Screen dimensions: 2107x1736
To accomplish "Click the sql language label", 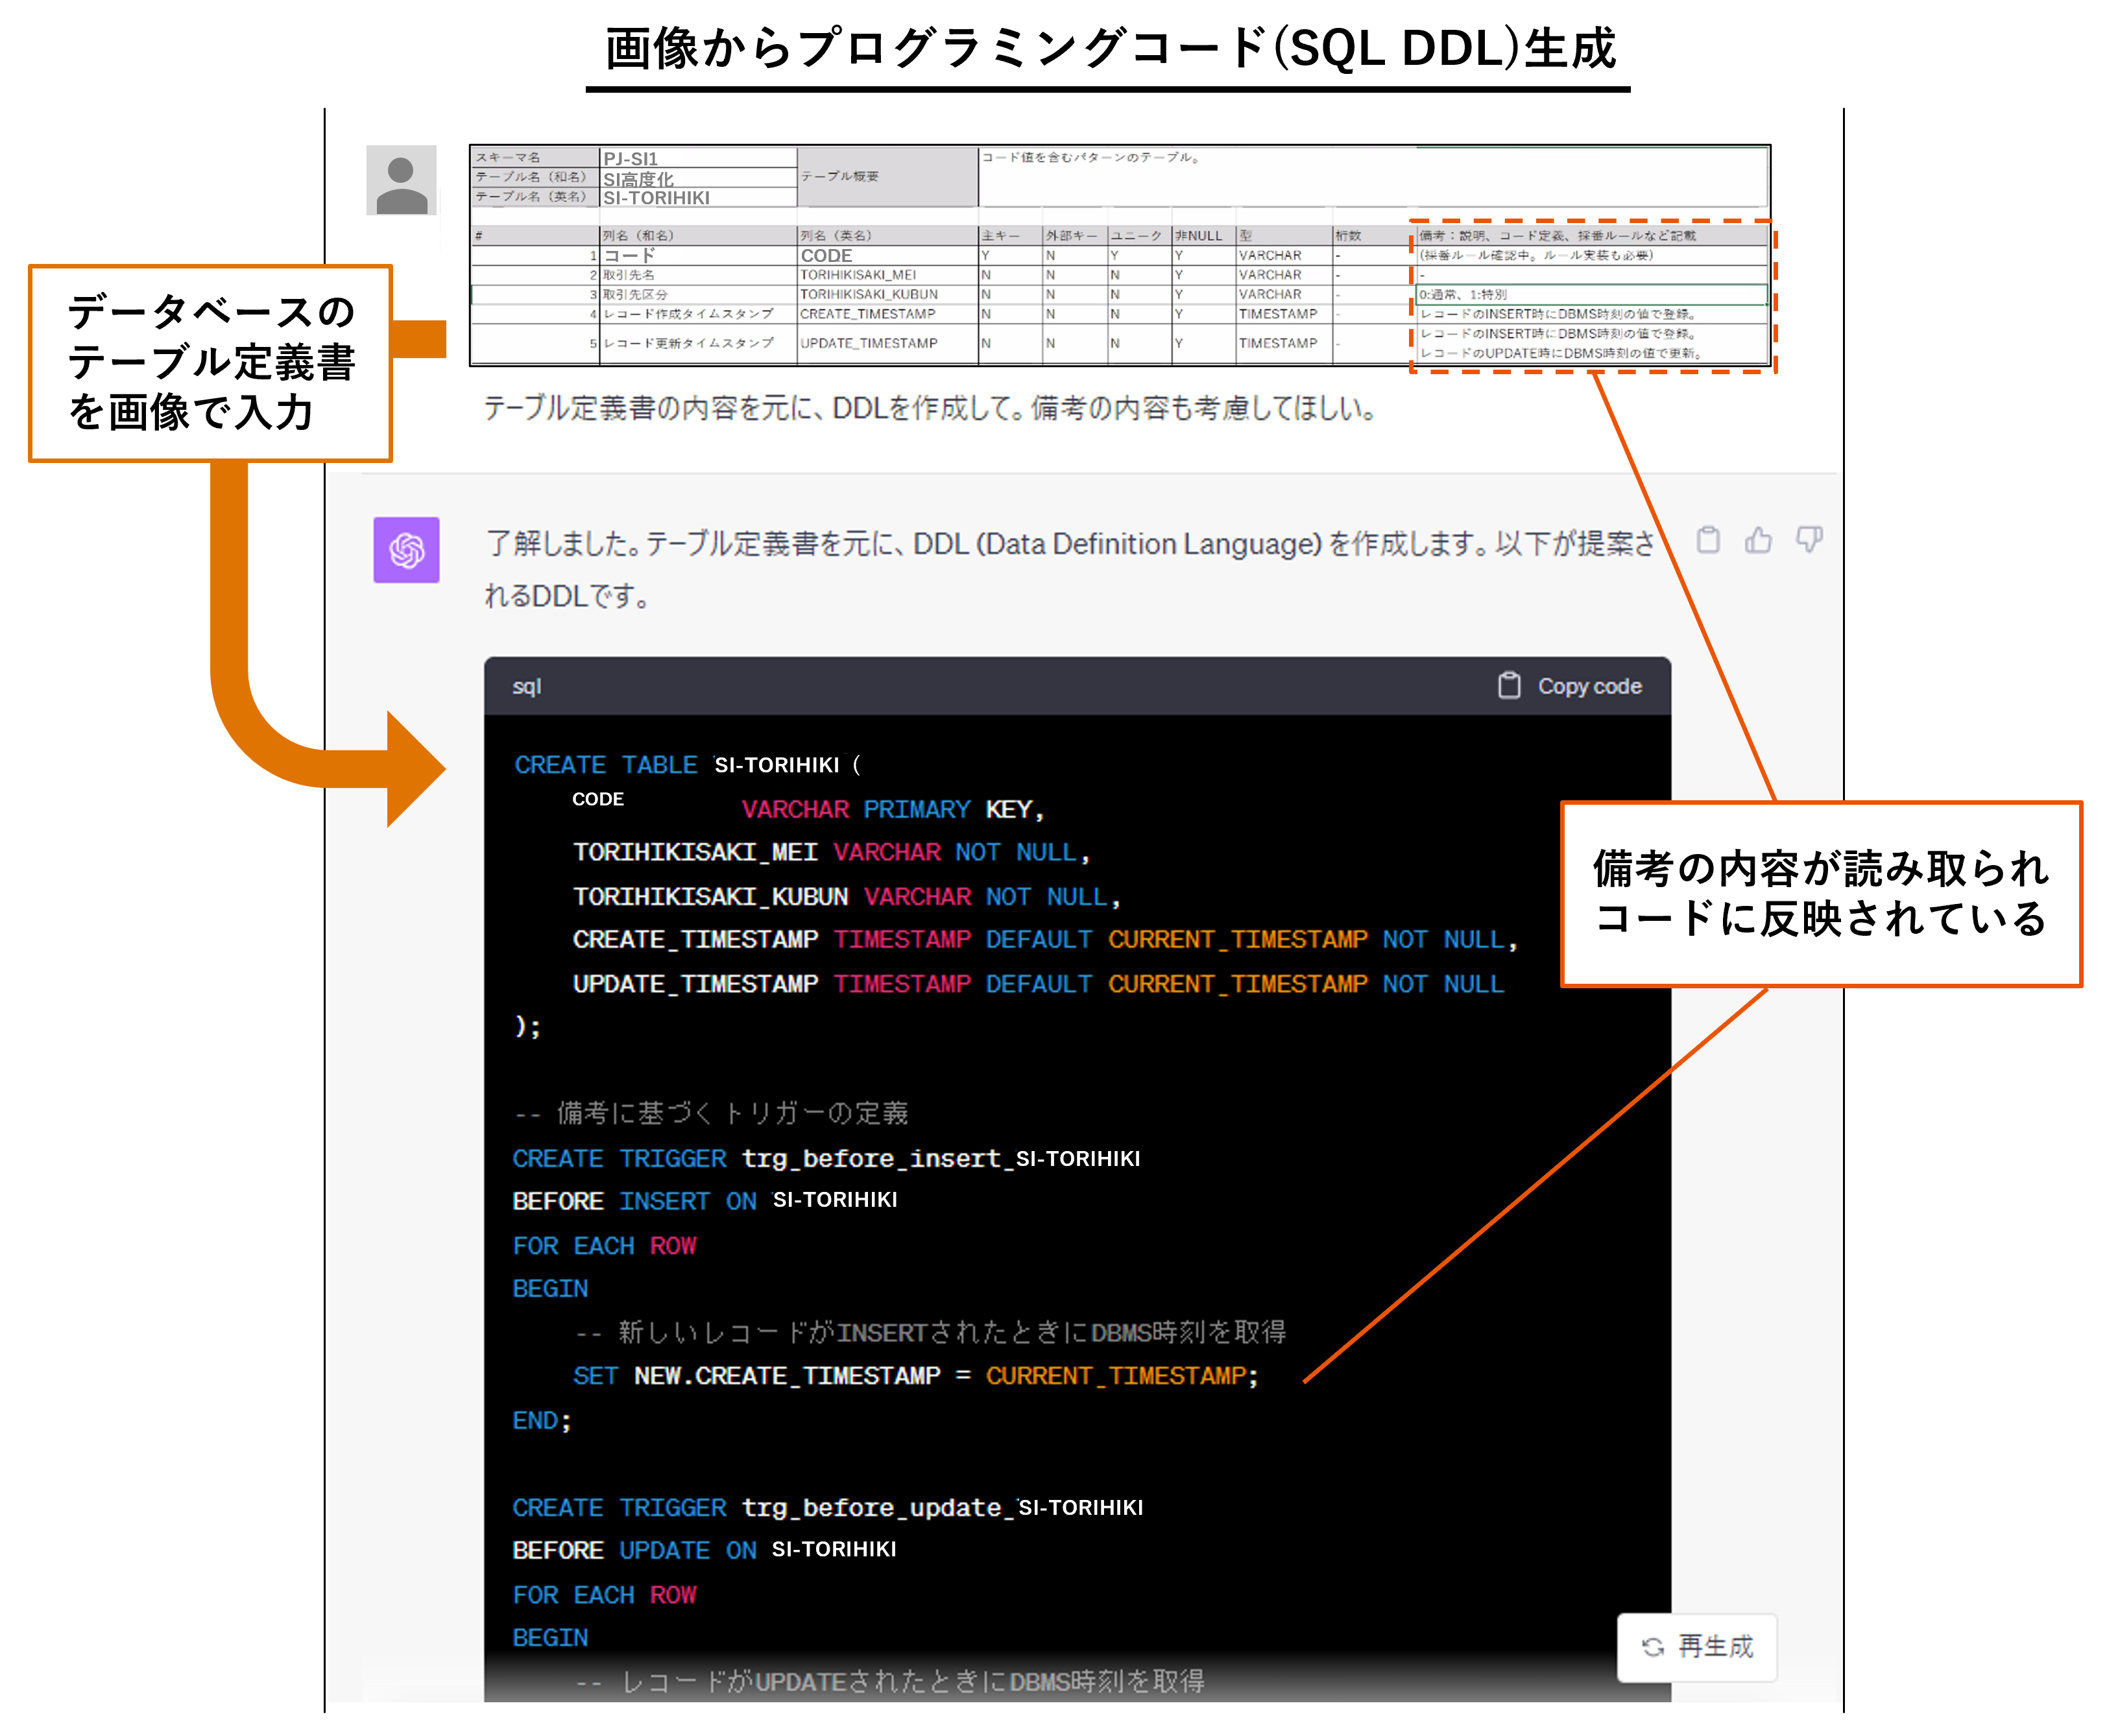I will click(x=526, y=686).
